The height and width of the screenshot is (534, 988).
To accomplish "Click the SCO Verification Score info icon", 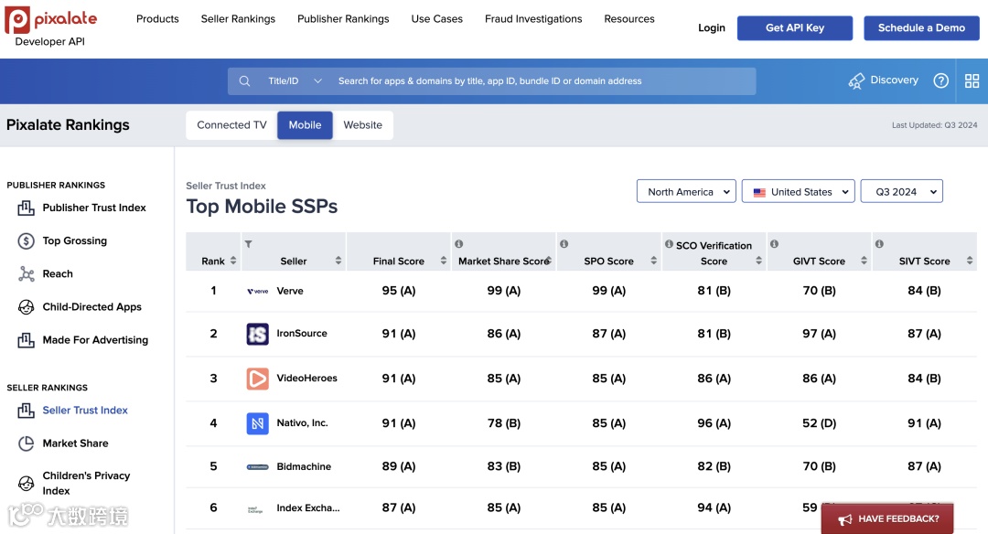I will click(669, 244).
